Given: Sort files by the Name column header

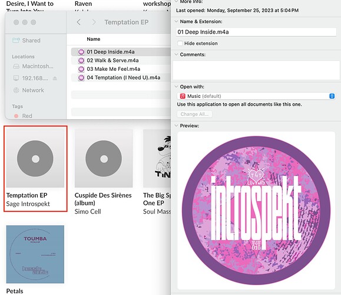Looking at the screenshot, I should [94, 39].
